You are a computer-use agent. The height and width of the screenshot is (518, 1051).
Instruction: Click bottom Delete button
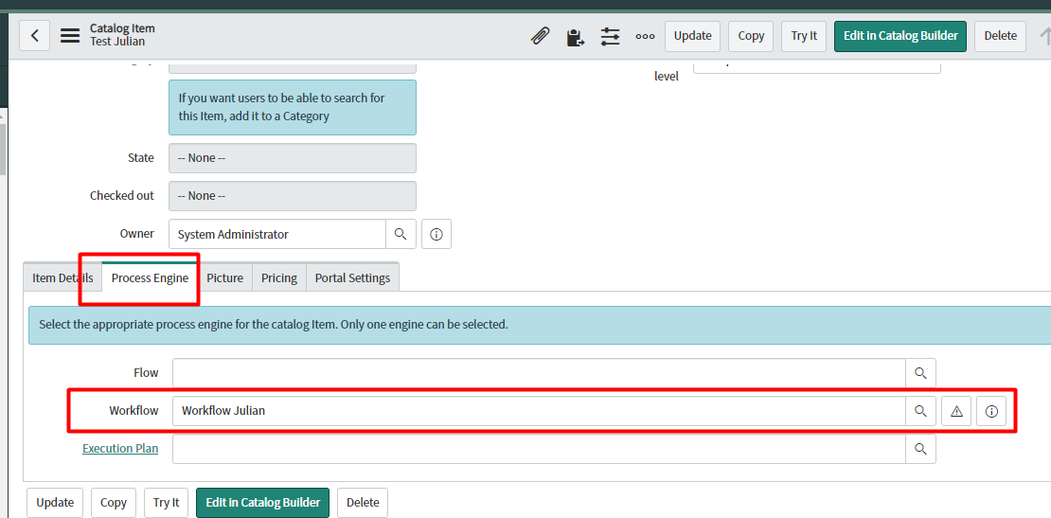point(363,503)
